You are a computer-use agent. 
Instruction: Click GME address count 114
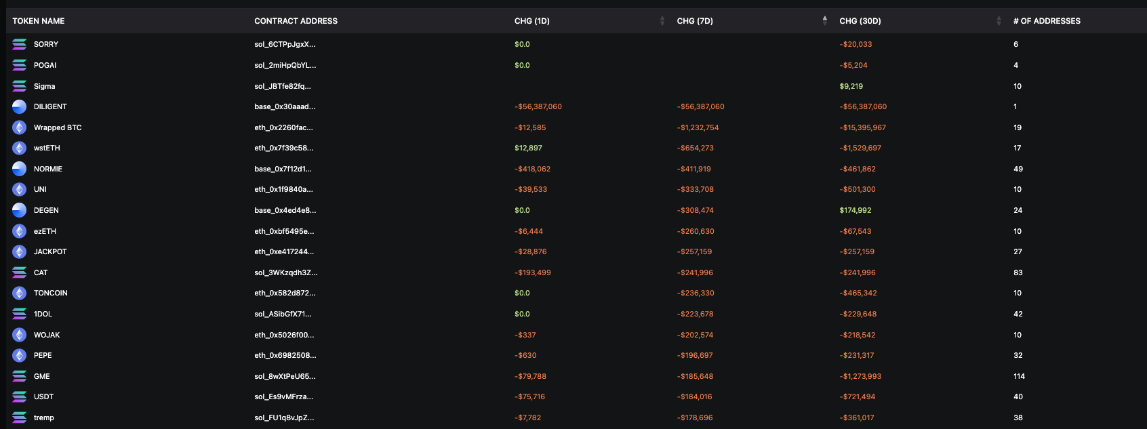1019,376
